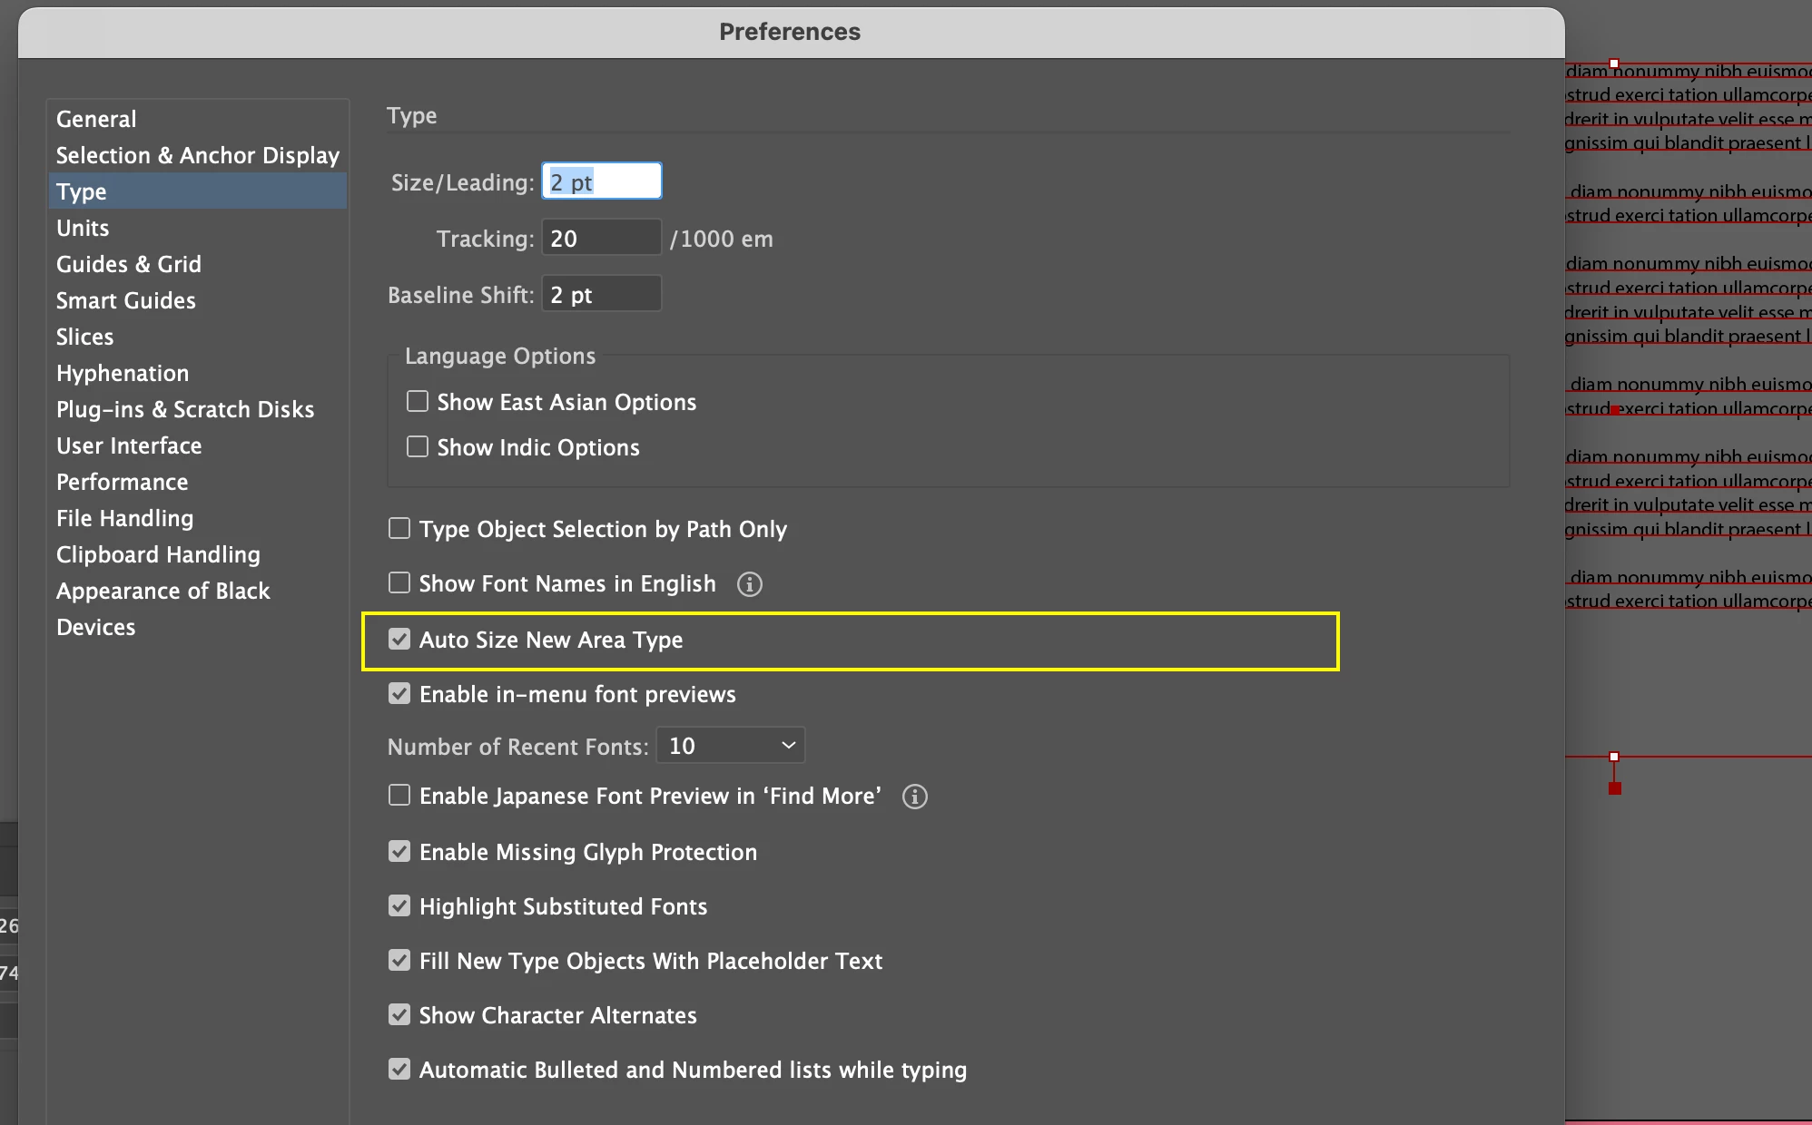Uncheck Show Character Alternates

point(399,1015)
